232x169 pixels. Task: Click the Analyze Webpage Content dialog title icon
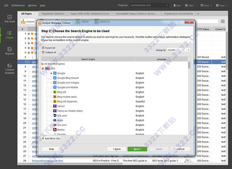coord(40,23)
